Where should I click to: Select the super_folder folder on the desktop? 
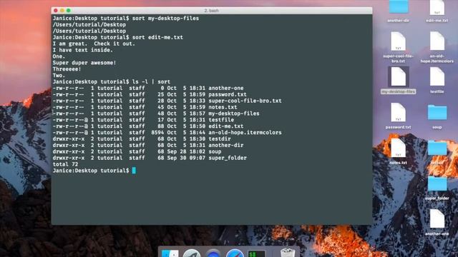(x=437, y=183)
